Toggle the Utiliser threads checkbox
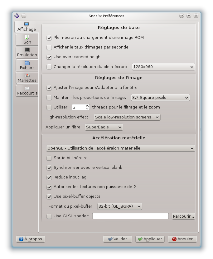The width and height of the screenshot is (213, 259). coord(49,107)
